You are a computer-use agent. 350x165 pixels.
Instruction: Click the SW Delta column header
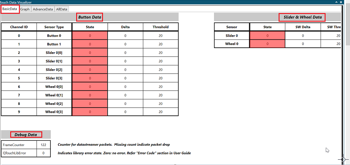303,27
